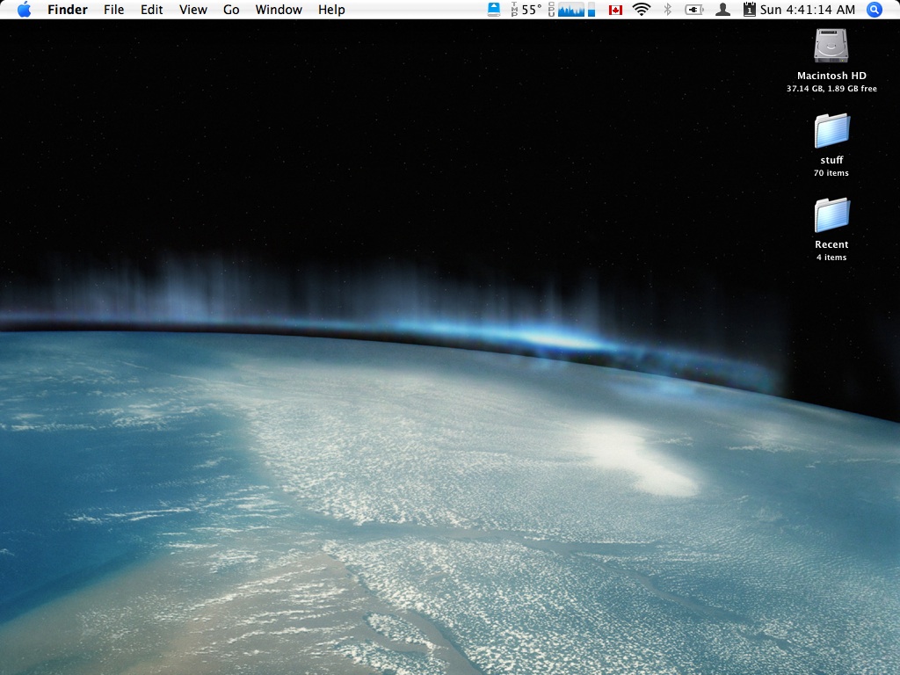The height and width of the screenshot is (675, 900).
Task: Click the calendar date icon in menu bar
Action: point(749,9)
